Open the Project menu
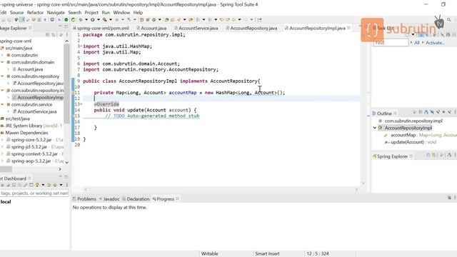 91,13
